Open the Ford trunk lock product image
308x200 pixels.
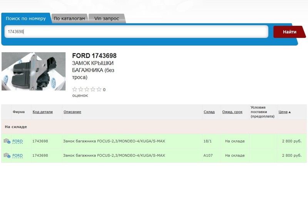click(x=33, y=71)
